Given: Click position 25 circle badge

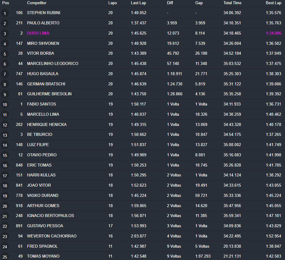Looking at the screenshot, I should pos(5,257).
